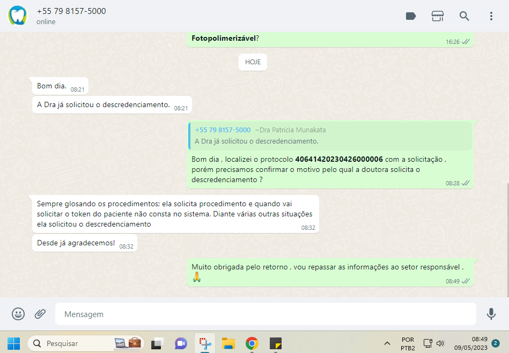This screenshot has height=353, width=509.
Task: Open the catalog storefront icon
Action: (x=438, y=16)
